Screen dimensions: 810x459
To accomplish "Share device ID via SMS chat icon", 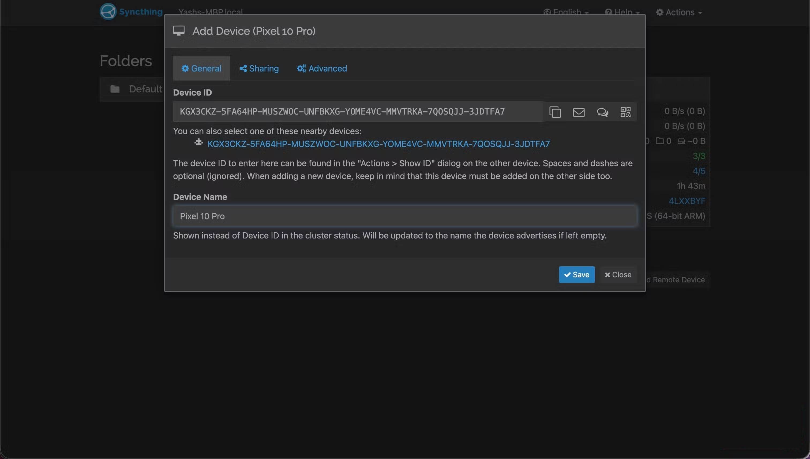I will [602, 112].
